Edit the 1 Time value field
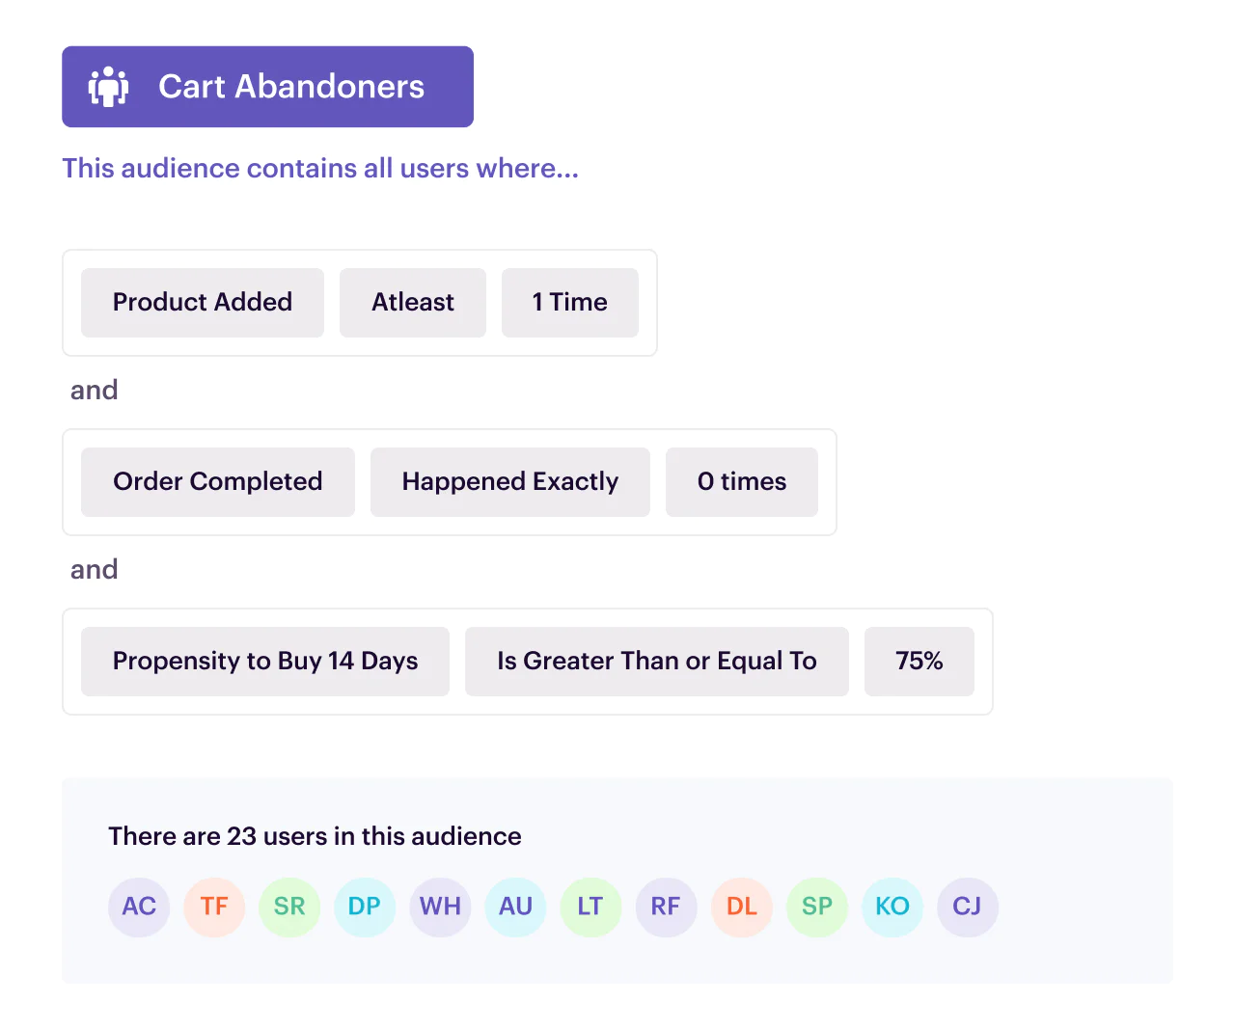Viewport: 1235px width, 1030px height. point(569,302)
